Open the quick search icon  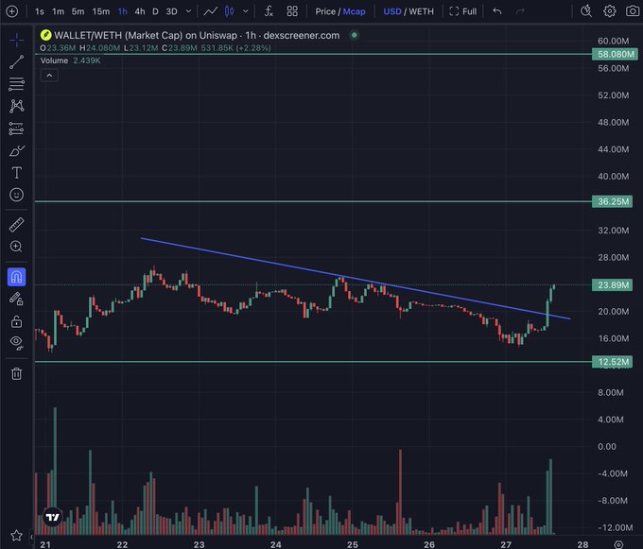(x=586, y=11)
